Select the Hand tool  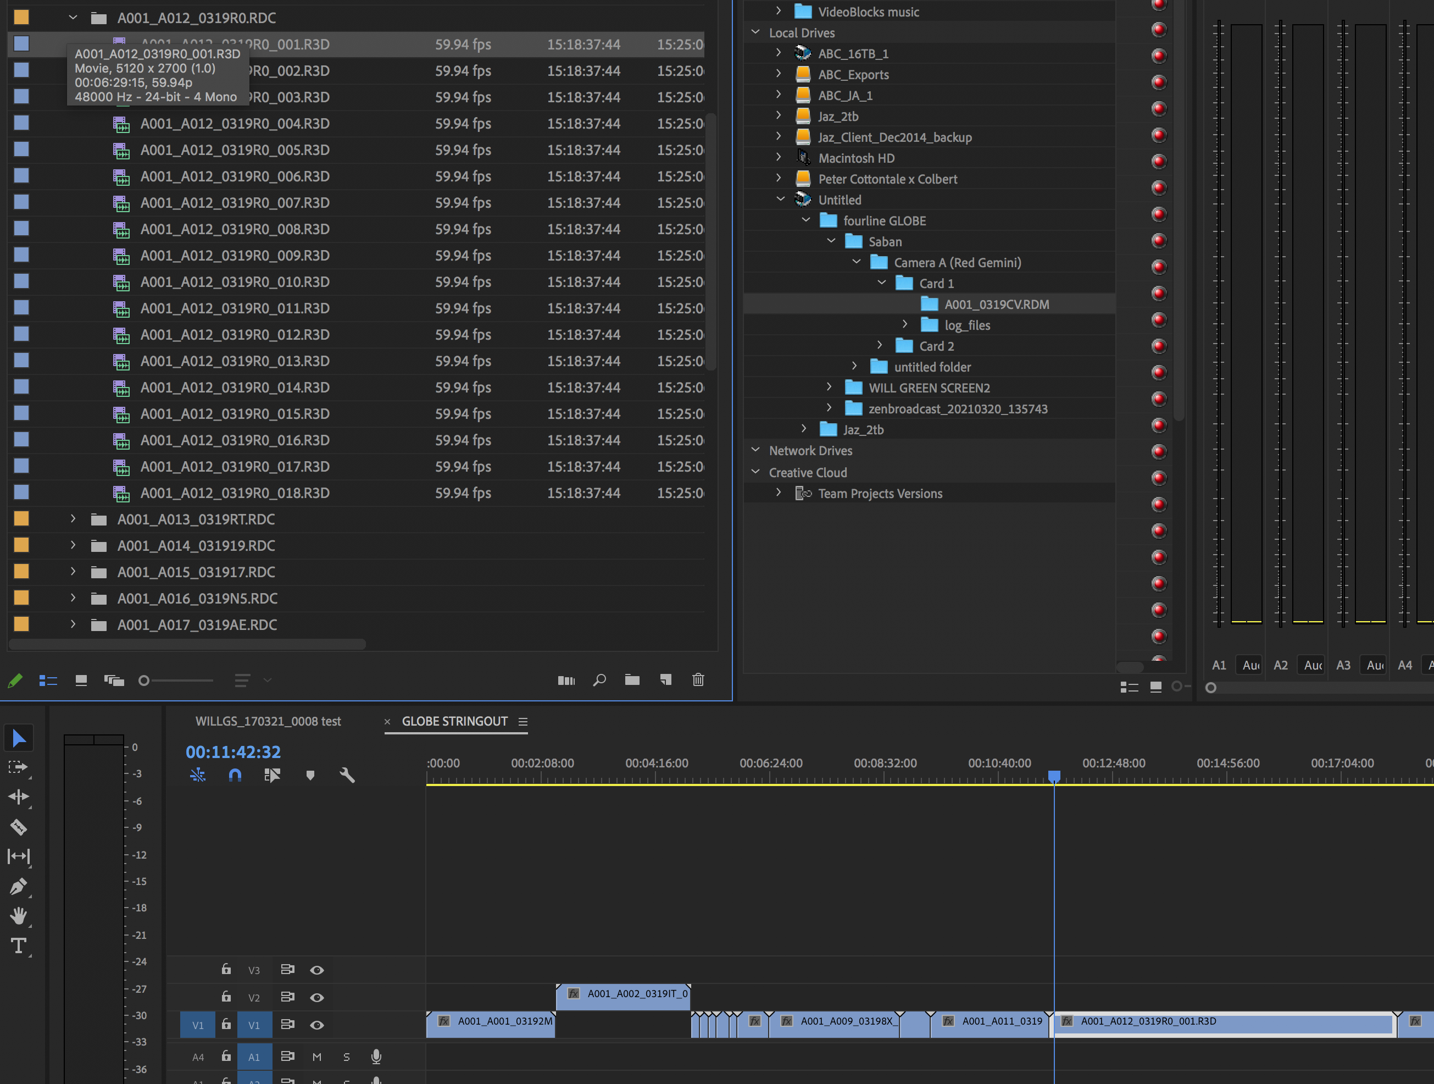19,916
